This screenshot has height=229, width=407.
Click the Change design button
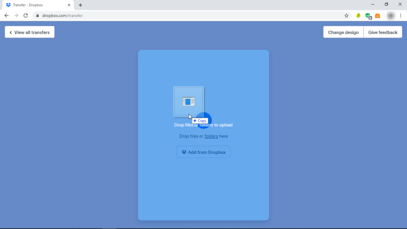[x=343, y=32]
